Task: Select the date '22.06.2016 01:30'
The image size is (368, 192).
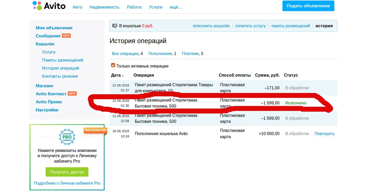Action: pos(121,103)
